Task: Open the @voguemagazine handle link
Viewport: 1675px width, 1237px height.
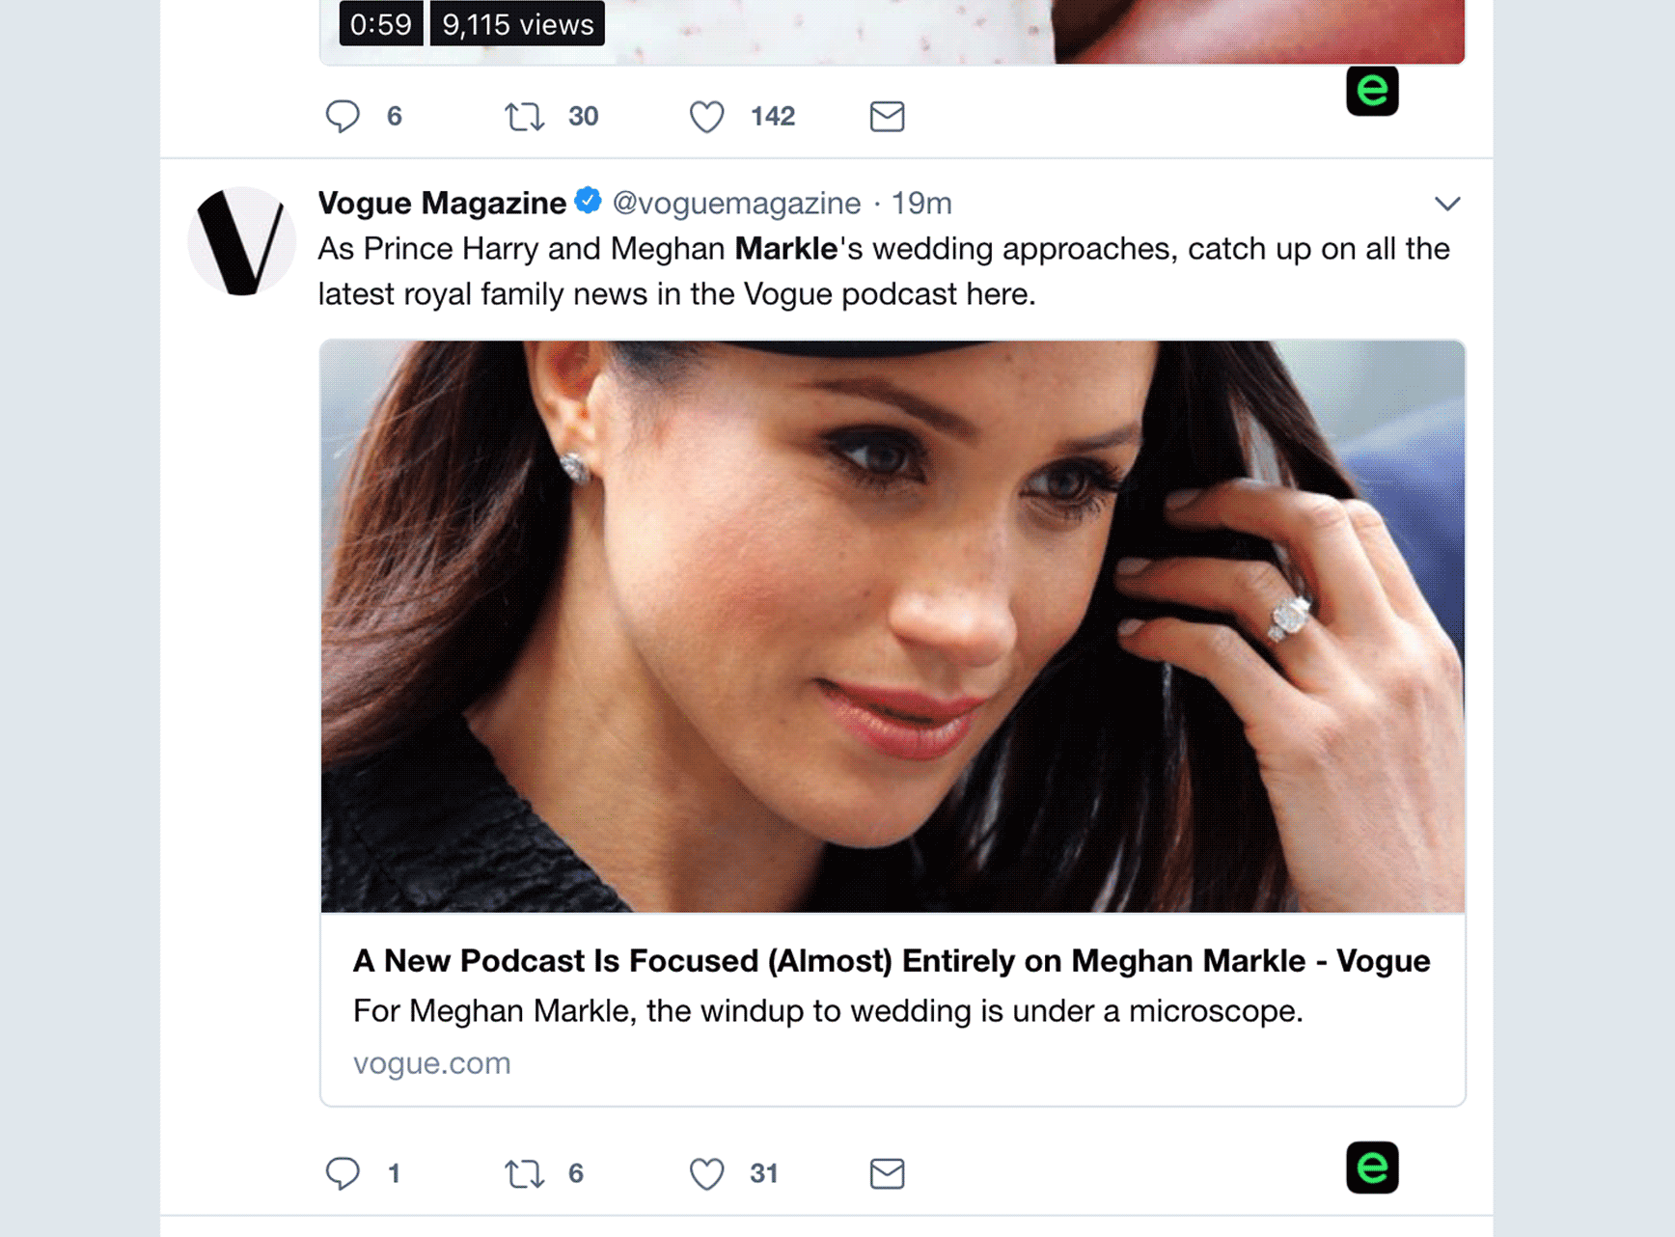Action: (736, 204)
